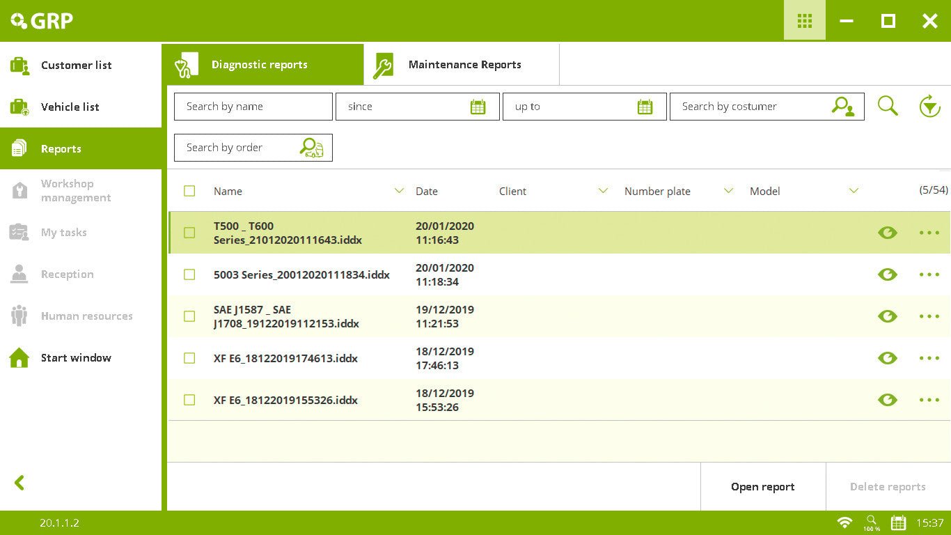The width and height of the screenshot is (951, 535).
Task: Open more options for 5003 Series report
Action: click(x=929, y=274)
